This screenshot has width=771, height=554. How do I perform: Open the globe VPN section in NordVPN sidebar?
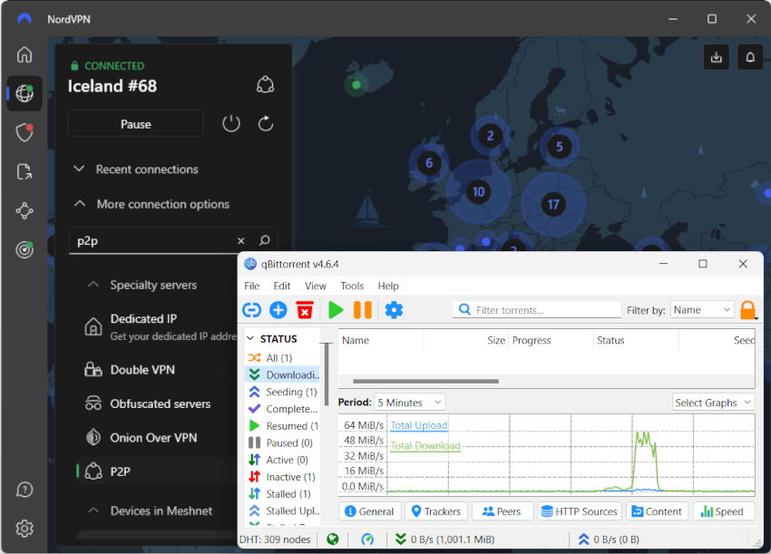(x=24, y=92)
